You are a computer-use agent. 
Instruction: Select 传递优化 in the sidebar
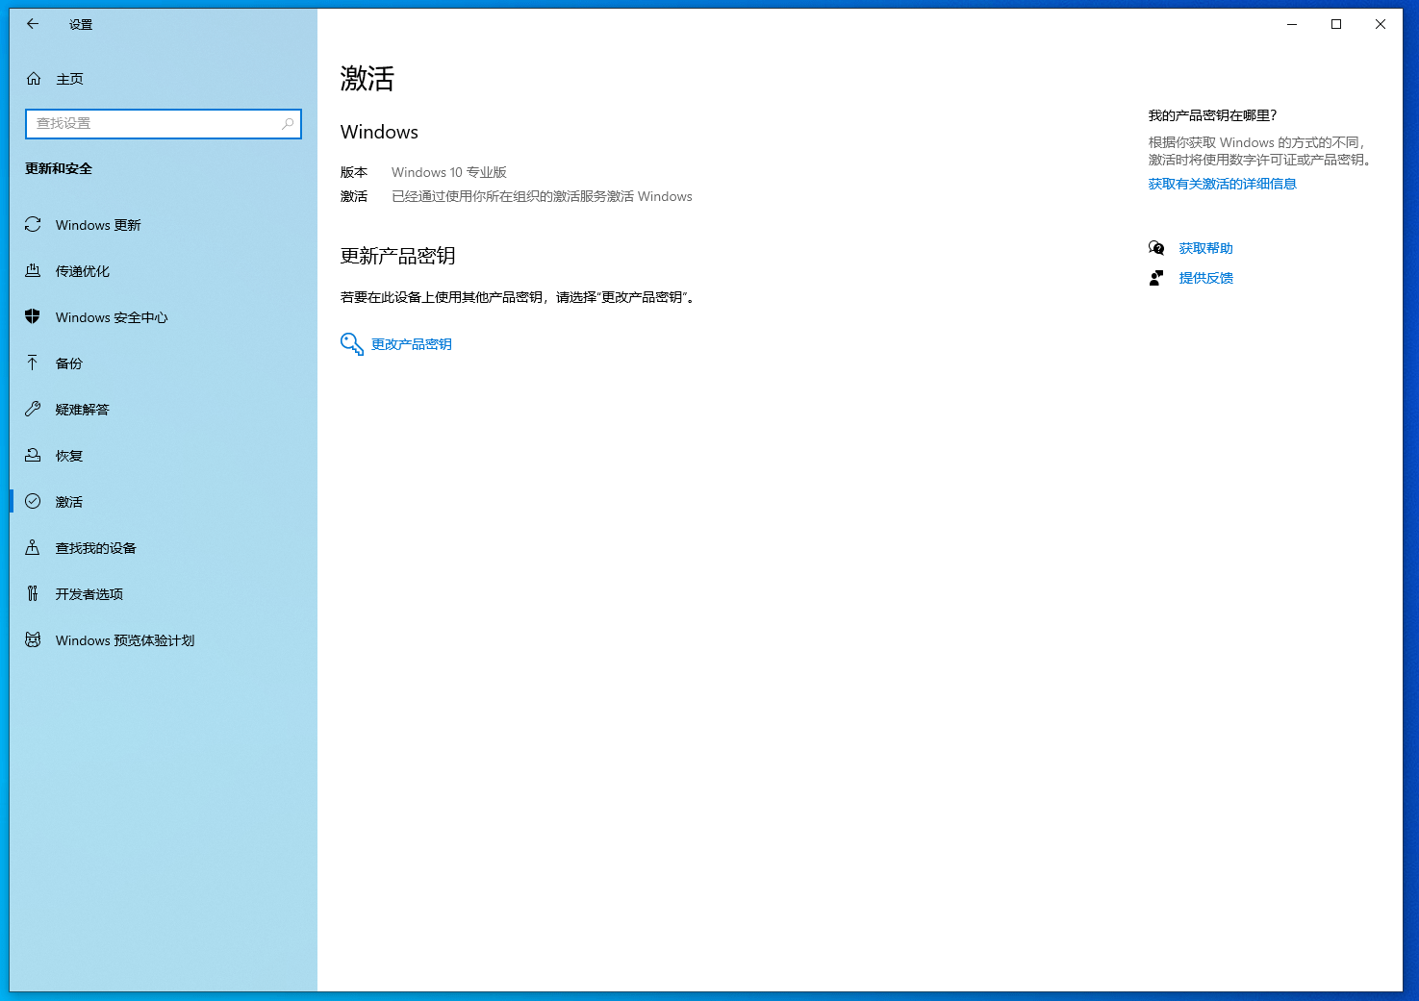tap(164, 271)
